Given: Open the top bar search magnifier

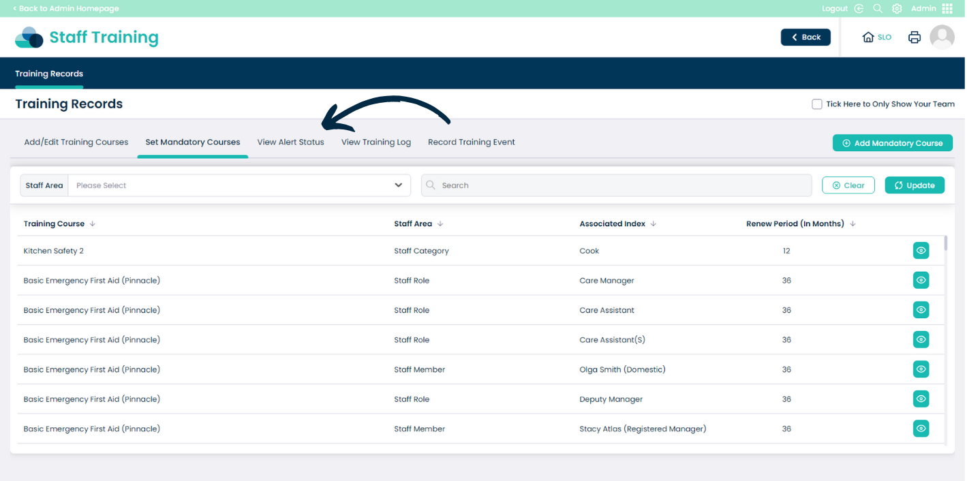Looking at the screenshot, I should 878,9.
